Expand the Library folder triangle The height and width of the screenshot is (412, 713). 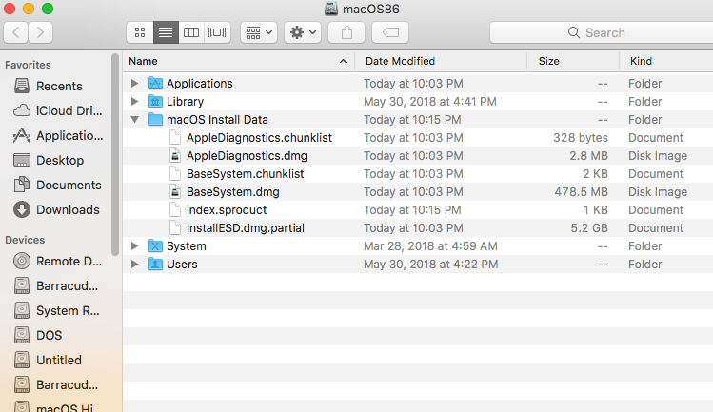point(134,102)
